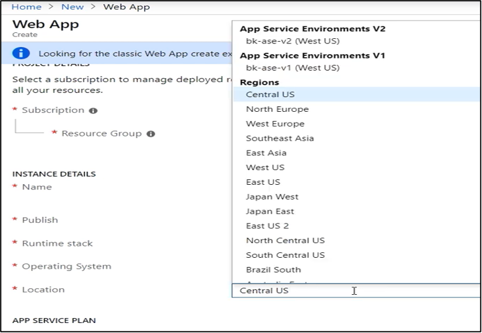The height and width of the screenshot is (333, 482).
Task: Select East Asia region
Action: tap(266, 153)
